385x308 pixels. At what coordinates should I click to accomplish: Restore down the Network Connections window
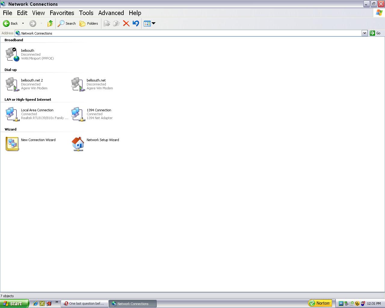(x=373, y=4)
